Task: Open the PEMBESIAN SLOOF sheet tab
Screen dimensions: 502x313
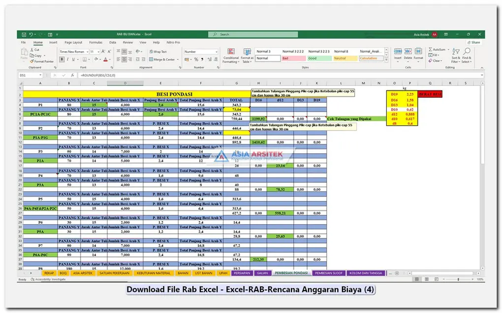Action: [x=328, y=273]
